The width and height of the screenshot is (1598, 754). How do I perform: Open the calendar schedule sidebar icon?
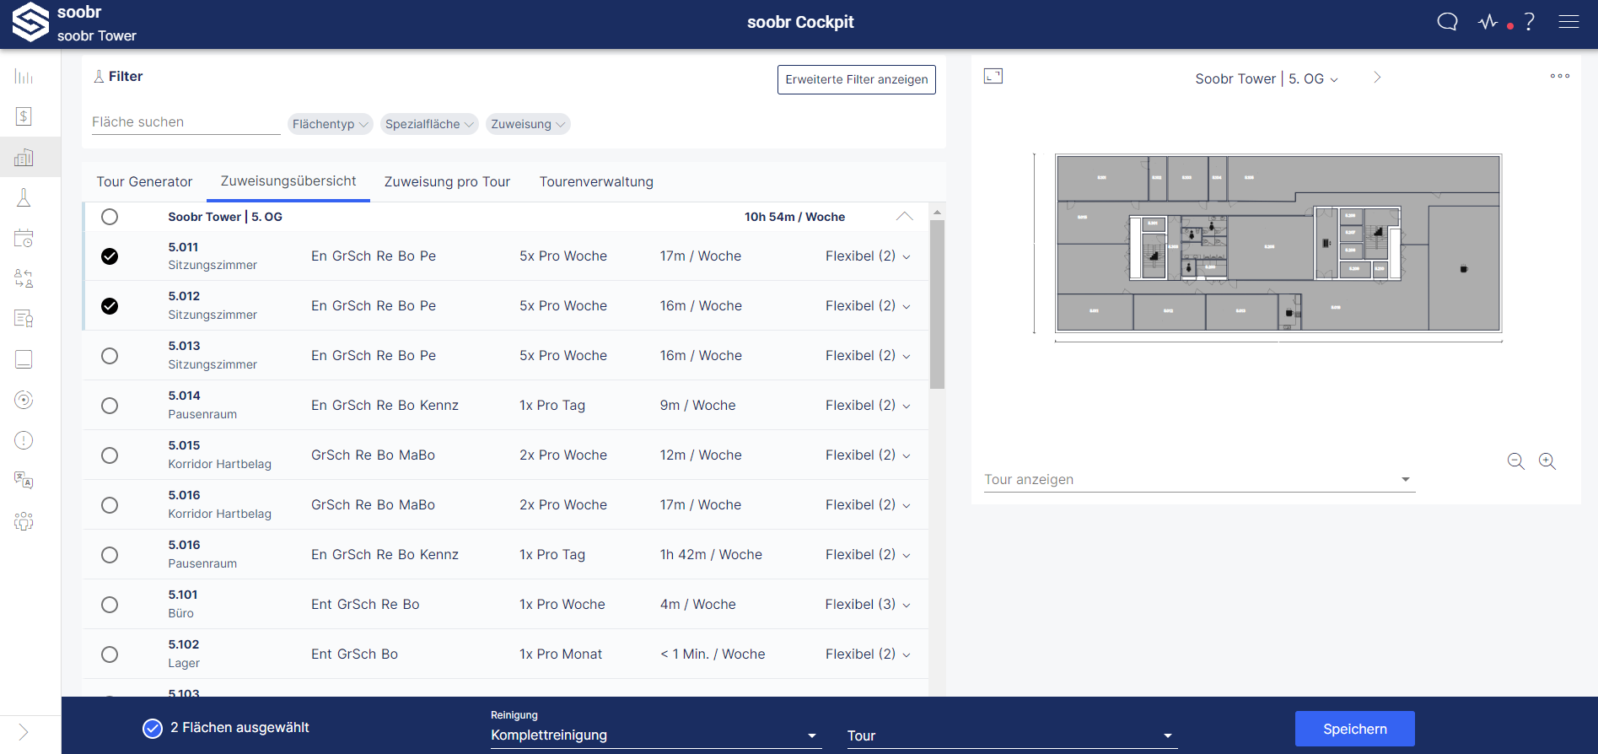tap(24, 238)
